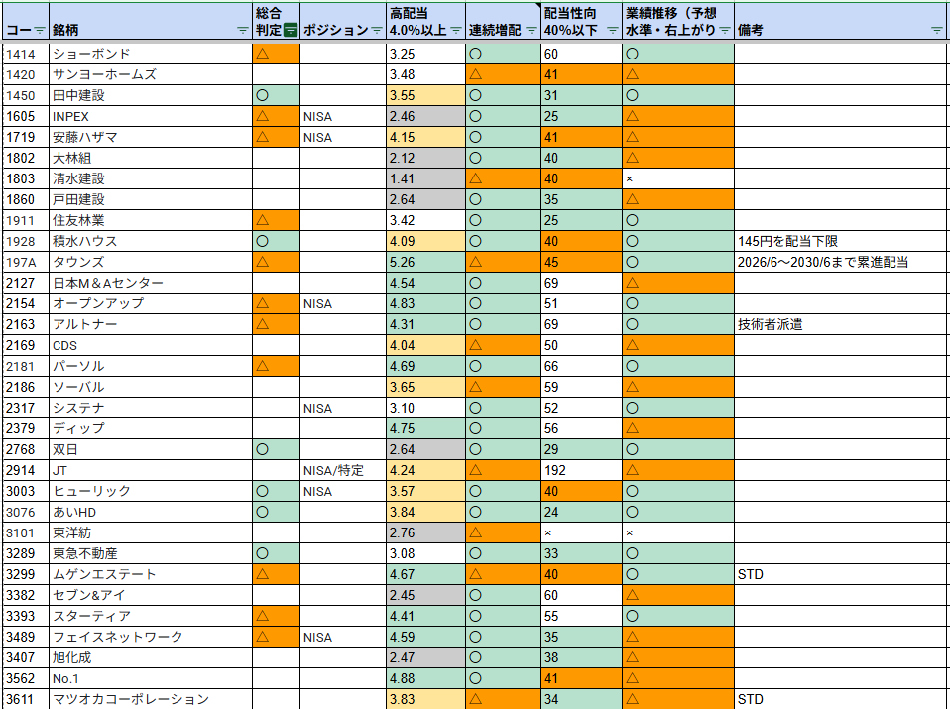Select code cell 3407

pos(26,657)
